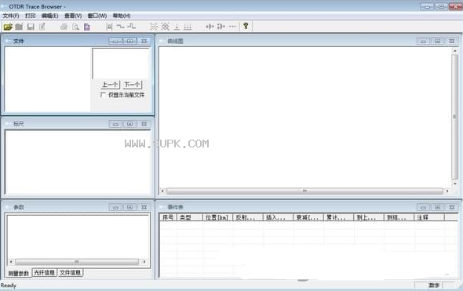Click the 累计... column header
This screenshot has width=463, height=291.
339,217
